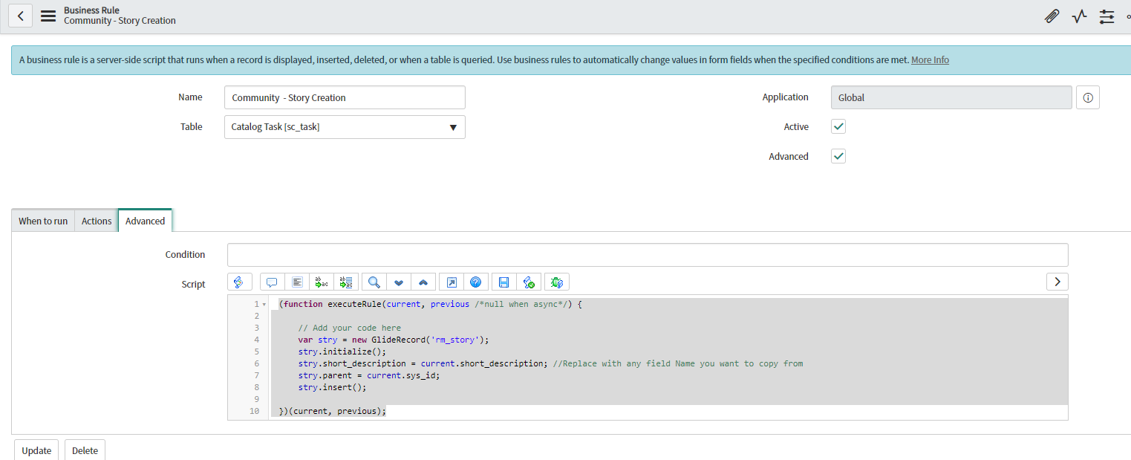1131x460 pixels.
Task: Switch to the When to run tab
Action: [x=43, y=221]
